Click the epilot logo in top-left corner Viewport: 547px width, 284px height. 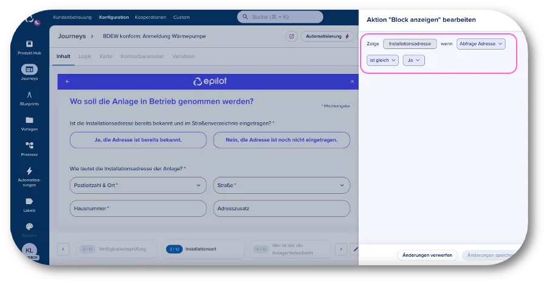31,19
